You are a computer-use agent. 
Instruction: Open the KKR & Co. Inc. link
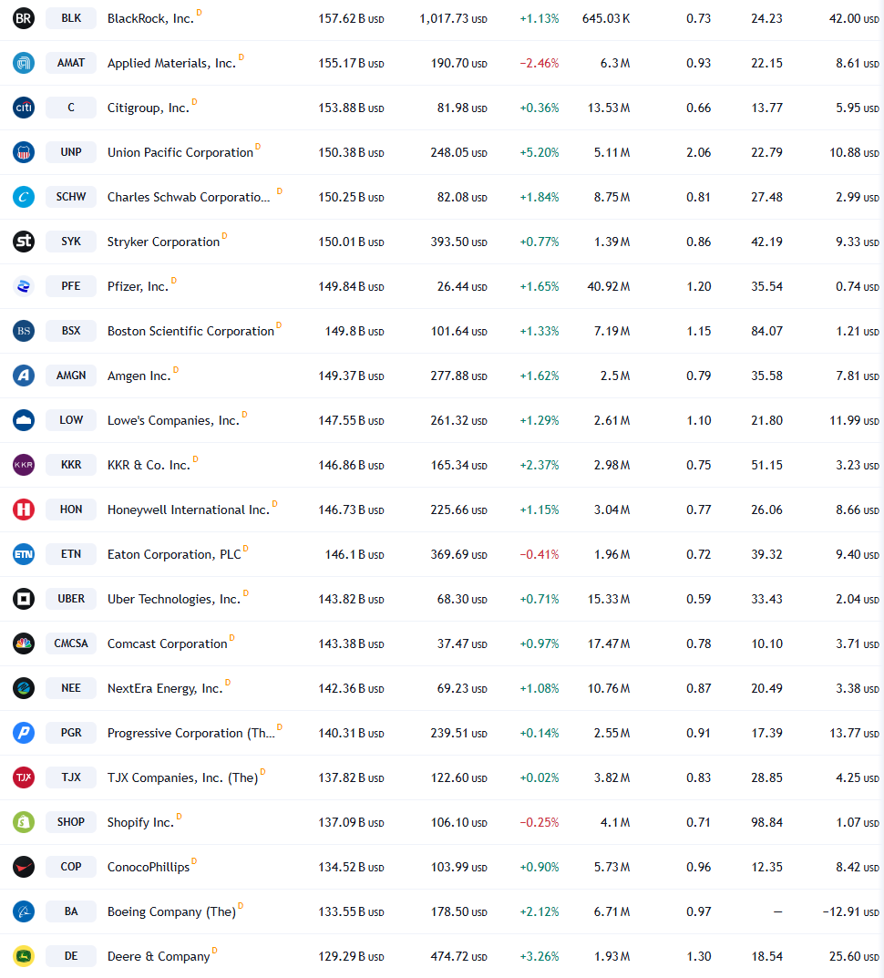click(x=149, y=465)
